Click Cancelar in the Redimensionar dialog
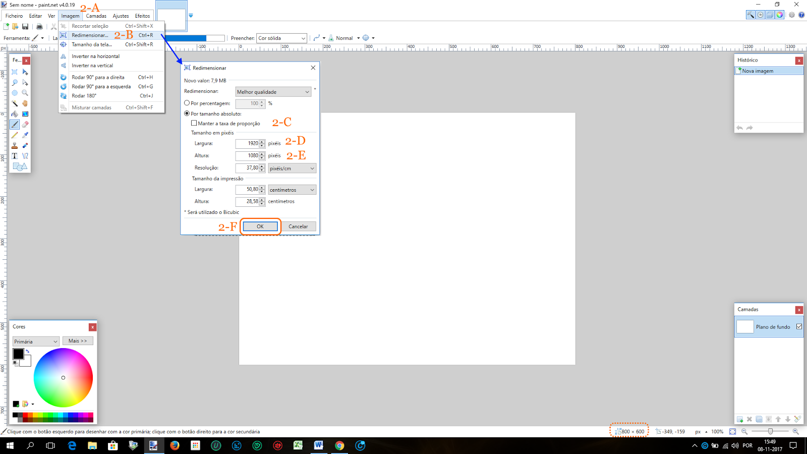This screenshot has height=454, width=807. tap(298, 226)
